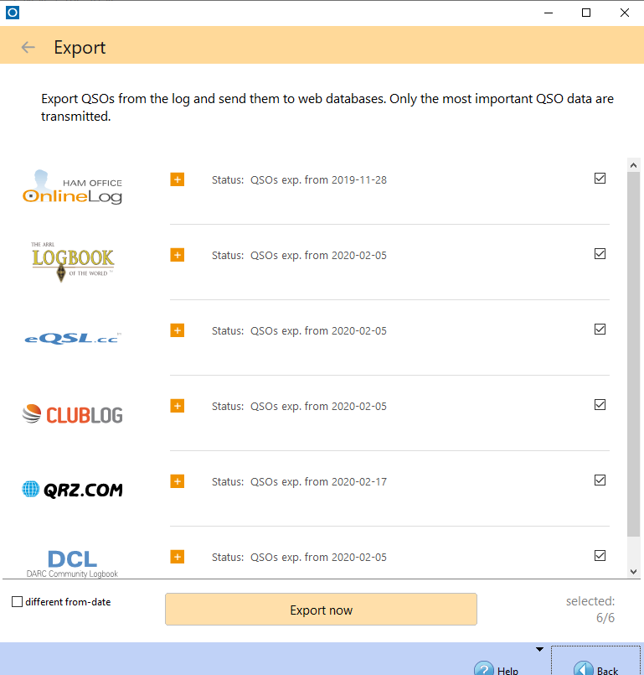
Task: Click the 'selected: 6/6' counter text
Action: (590, 610)
